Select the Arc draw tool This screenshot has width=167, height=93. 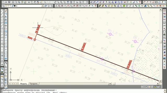2,26
